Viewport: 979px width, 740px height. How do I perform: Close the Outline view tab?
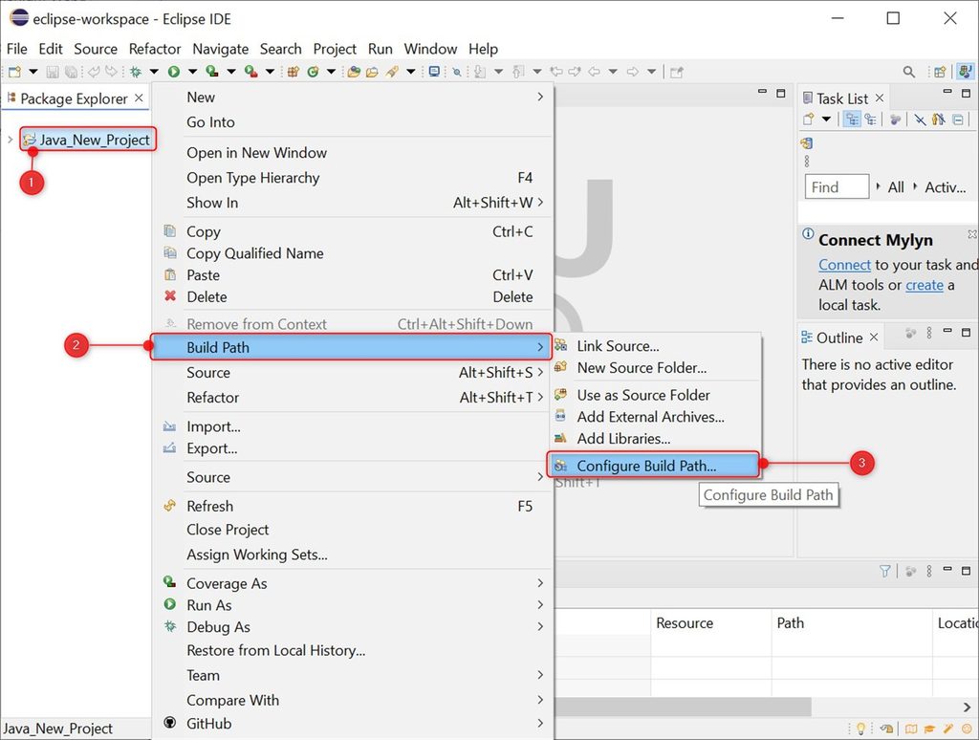coord(874,337)
